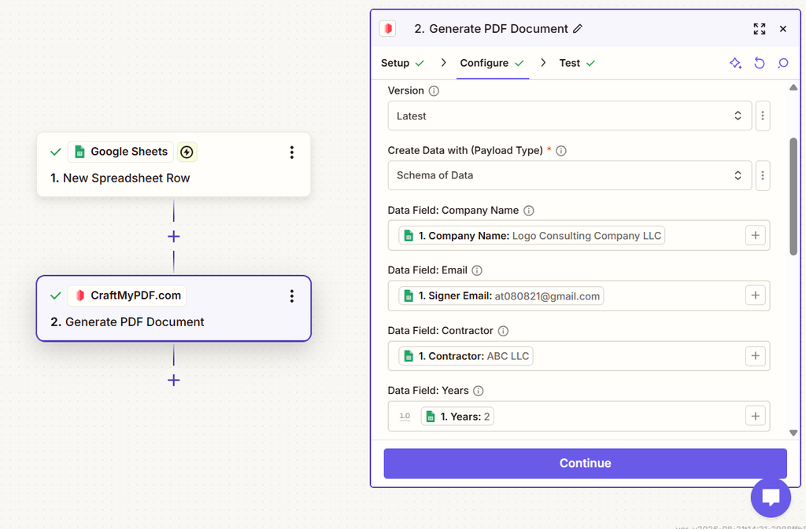This screenshot has width=806, height=529.
Task: Click the panel scrollbar thumb
Action: point(793,196)
